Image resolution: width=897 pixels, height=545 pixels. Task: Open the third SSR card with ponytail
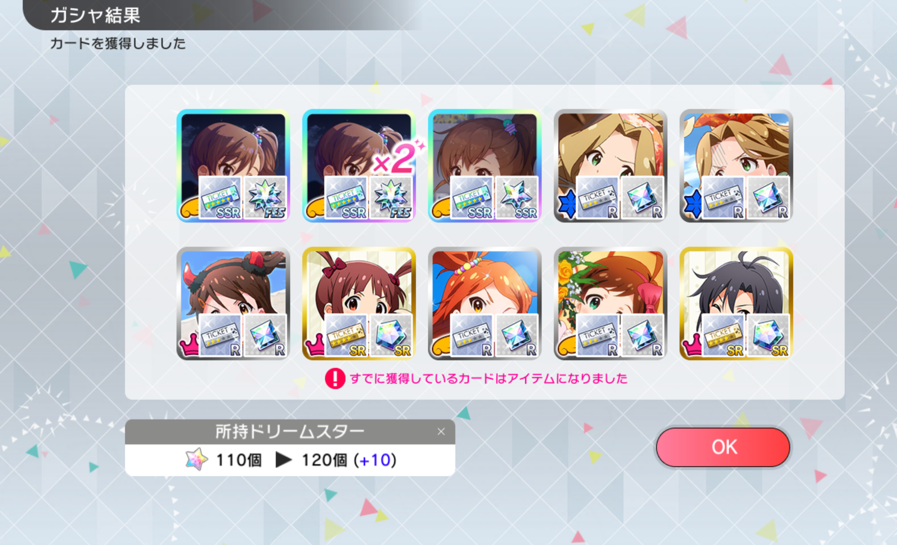484,166
